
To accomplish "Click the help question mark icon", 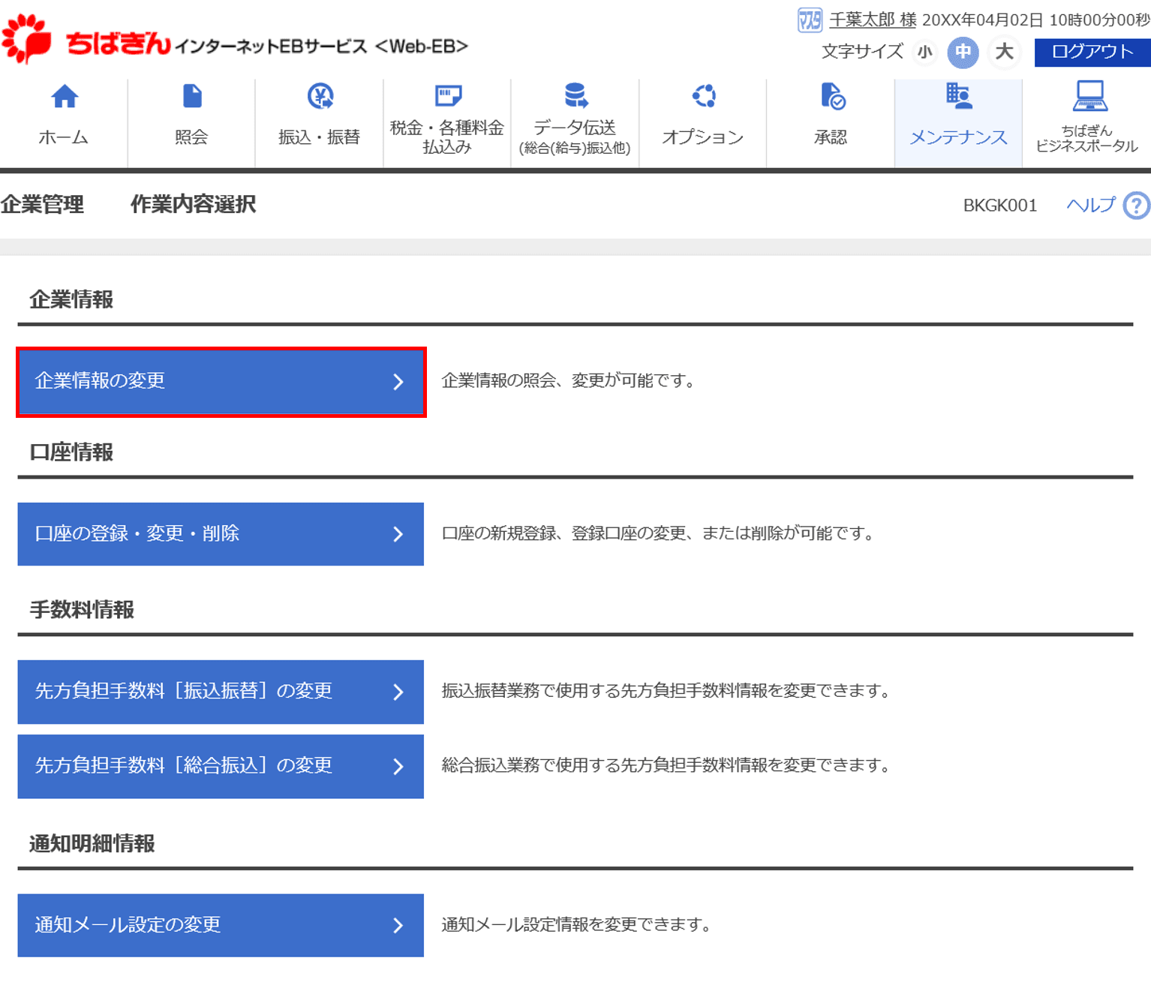I will (1136, 206).
